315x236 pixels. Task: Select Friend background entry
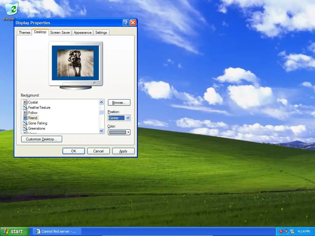[33, 118]
